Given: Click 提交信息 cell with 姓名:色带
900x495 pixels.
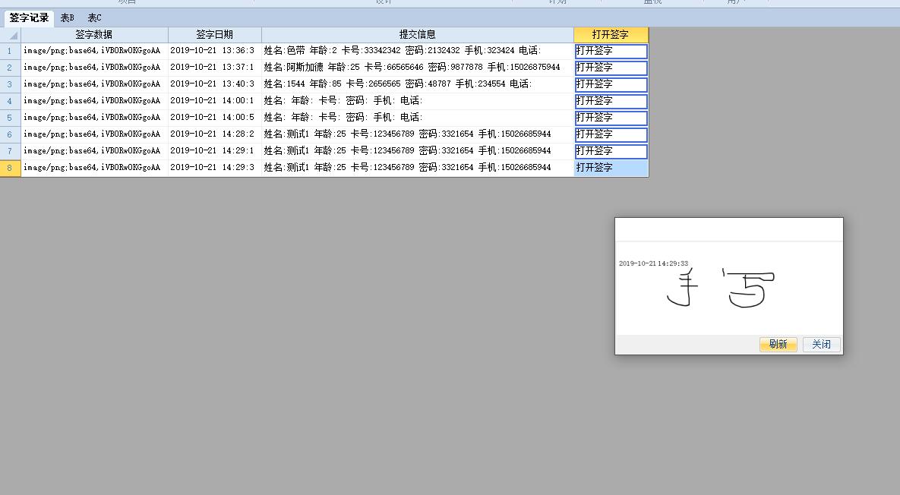Looking at the screenshot, I should [417, 51].
